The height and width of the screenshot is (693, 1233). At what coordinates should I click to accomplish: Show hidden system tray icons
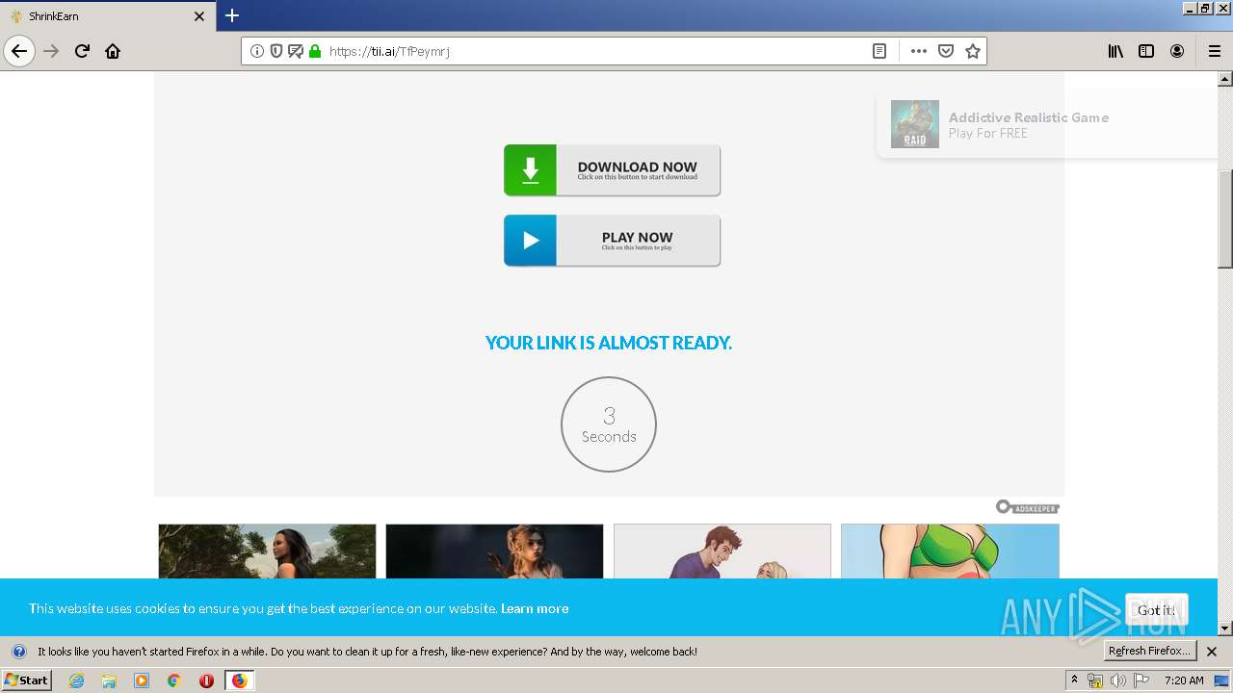(1074, 680)
